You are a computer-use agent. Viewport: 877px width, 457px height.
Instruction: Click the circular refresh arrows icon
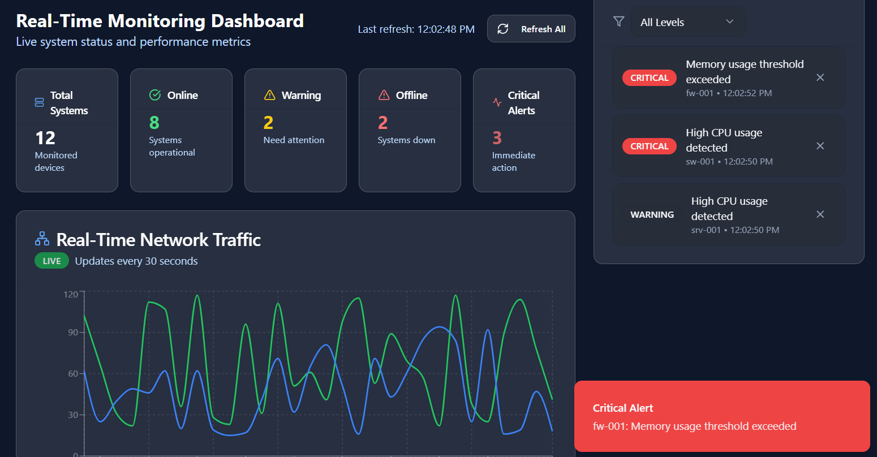[502, 29]
